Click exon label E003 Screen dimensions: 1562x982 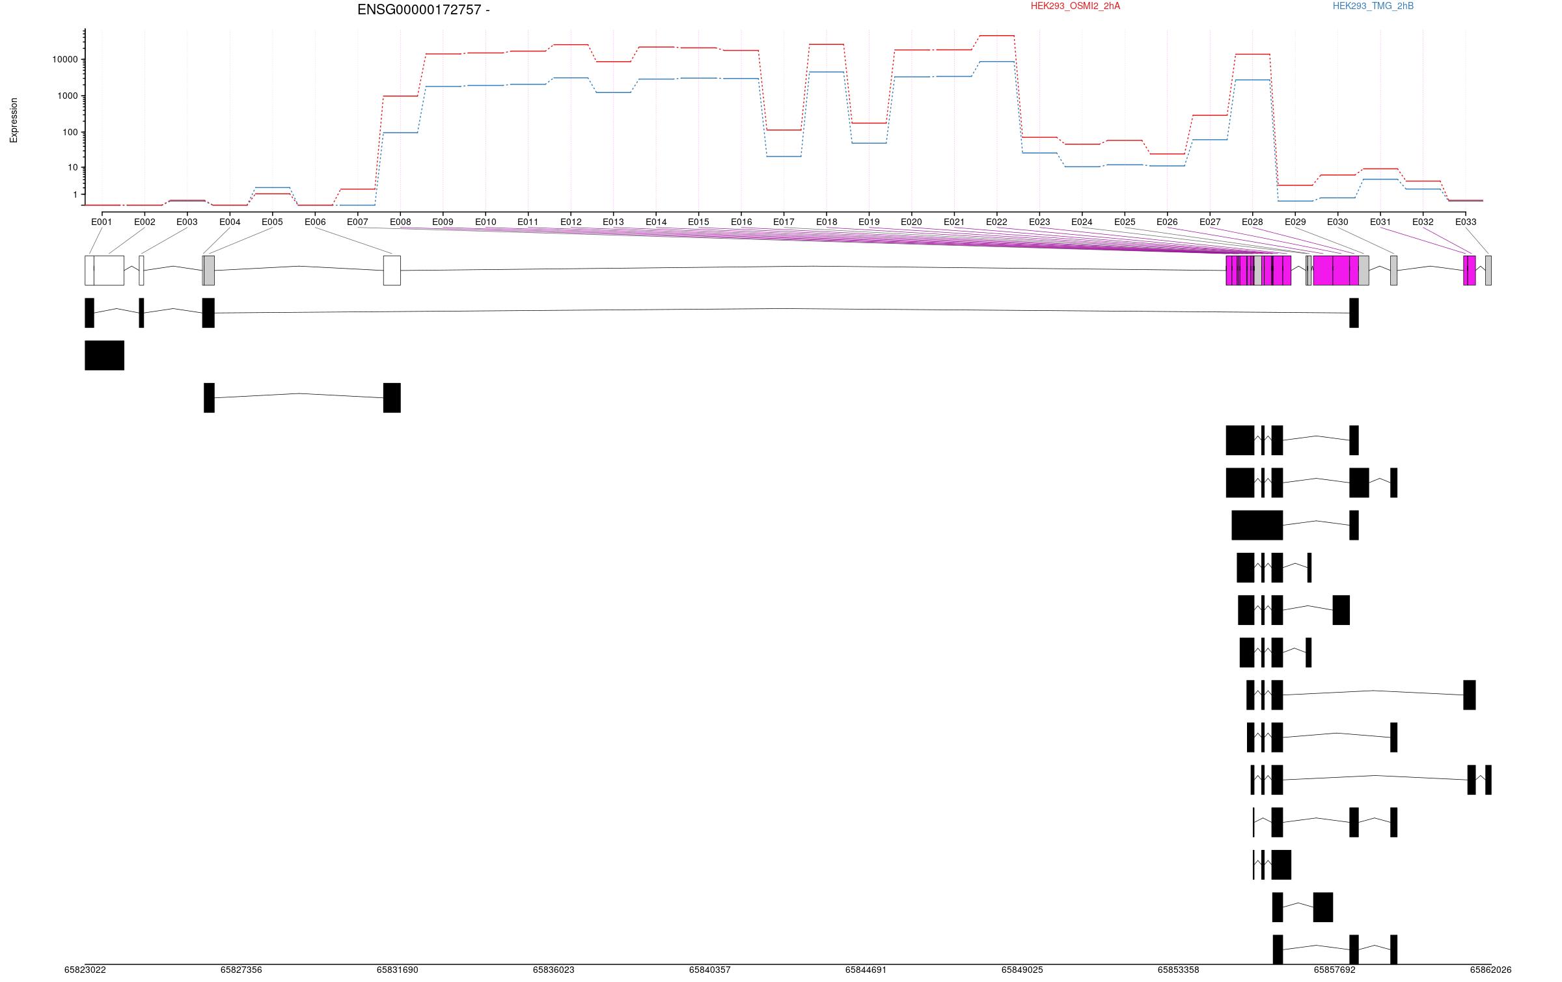(x=187, y=222)
